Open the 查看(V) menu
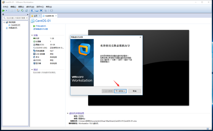This screenshot has width=213, height=131. [x=21, y=7]
